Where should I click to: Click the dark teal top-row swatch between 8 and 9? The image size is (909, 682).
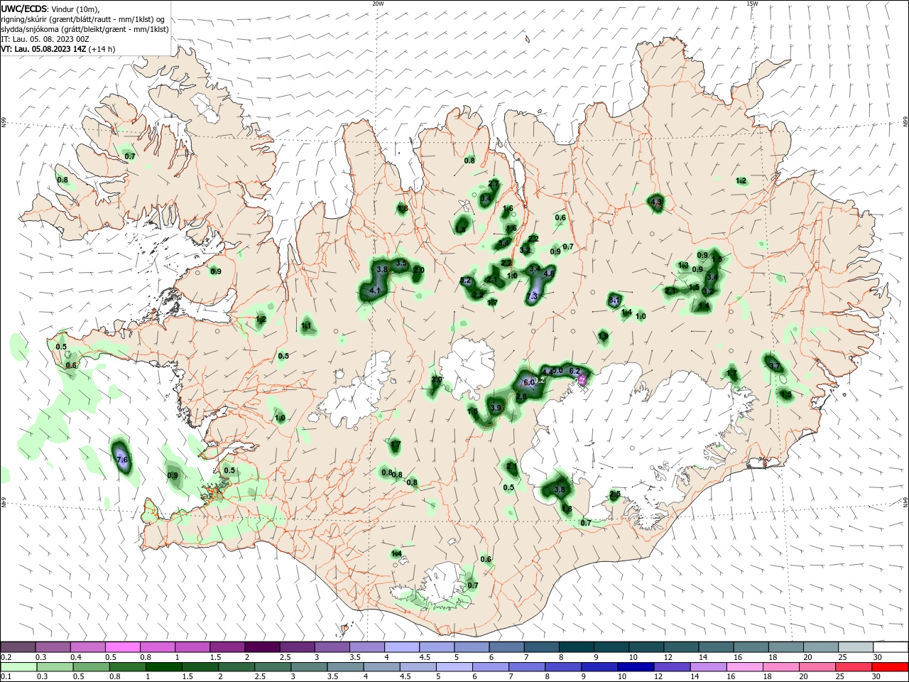coord(577,647)
